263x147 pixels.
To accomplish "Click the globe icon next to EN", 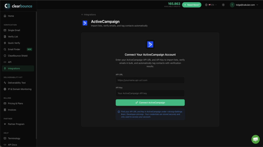I will click(x=206, y=5).
